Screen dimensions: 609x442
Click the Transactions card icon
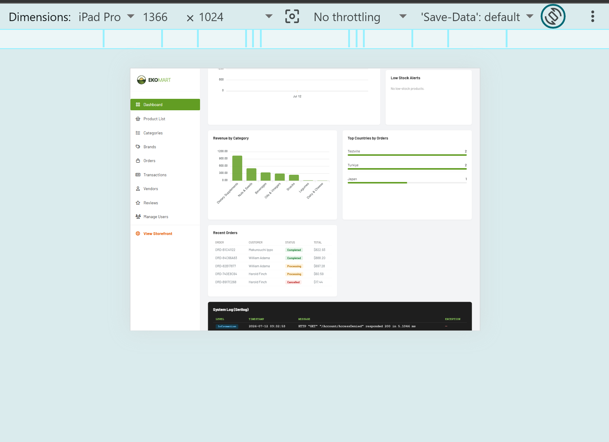click(138, 175)
